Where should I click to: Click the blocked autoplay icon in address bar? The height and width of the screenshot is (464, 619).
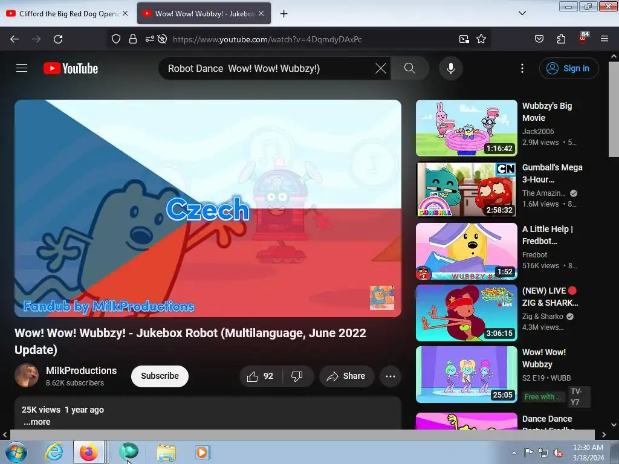(162, 39)
